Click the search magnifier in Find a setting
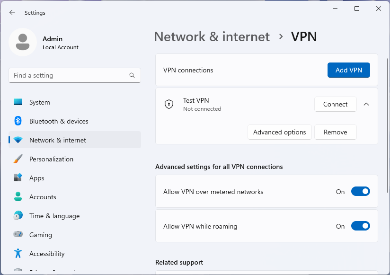 pos(132,75)
